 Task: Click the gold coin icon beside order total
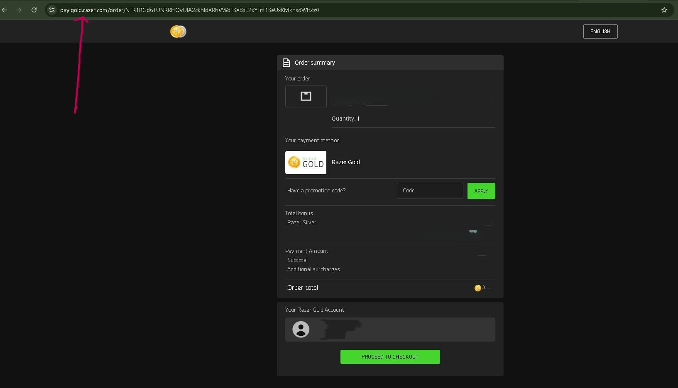point(477,288)
